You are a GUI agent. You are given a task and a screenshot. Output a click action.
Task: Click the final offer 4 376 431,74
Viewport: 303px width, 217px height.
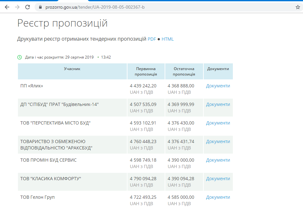point(181,141)
